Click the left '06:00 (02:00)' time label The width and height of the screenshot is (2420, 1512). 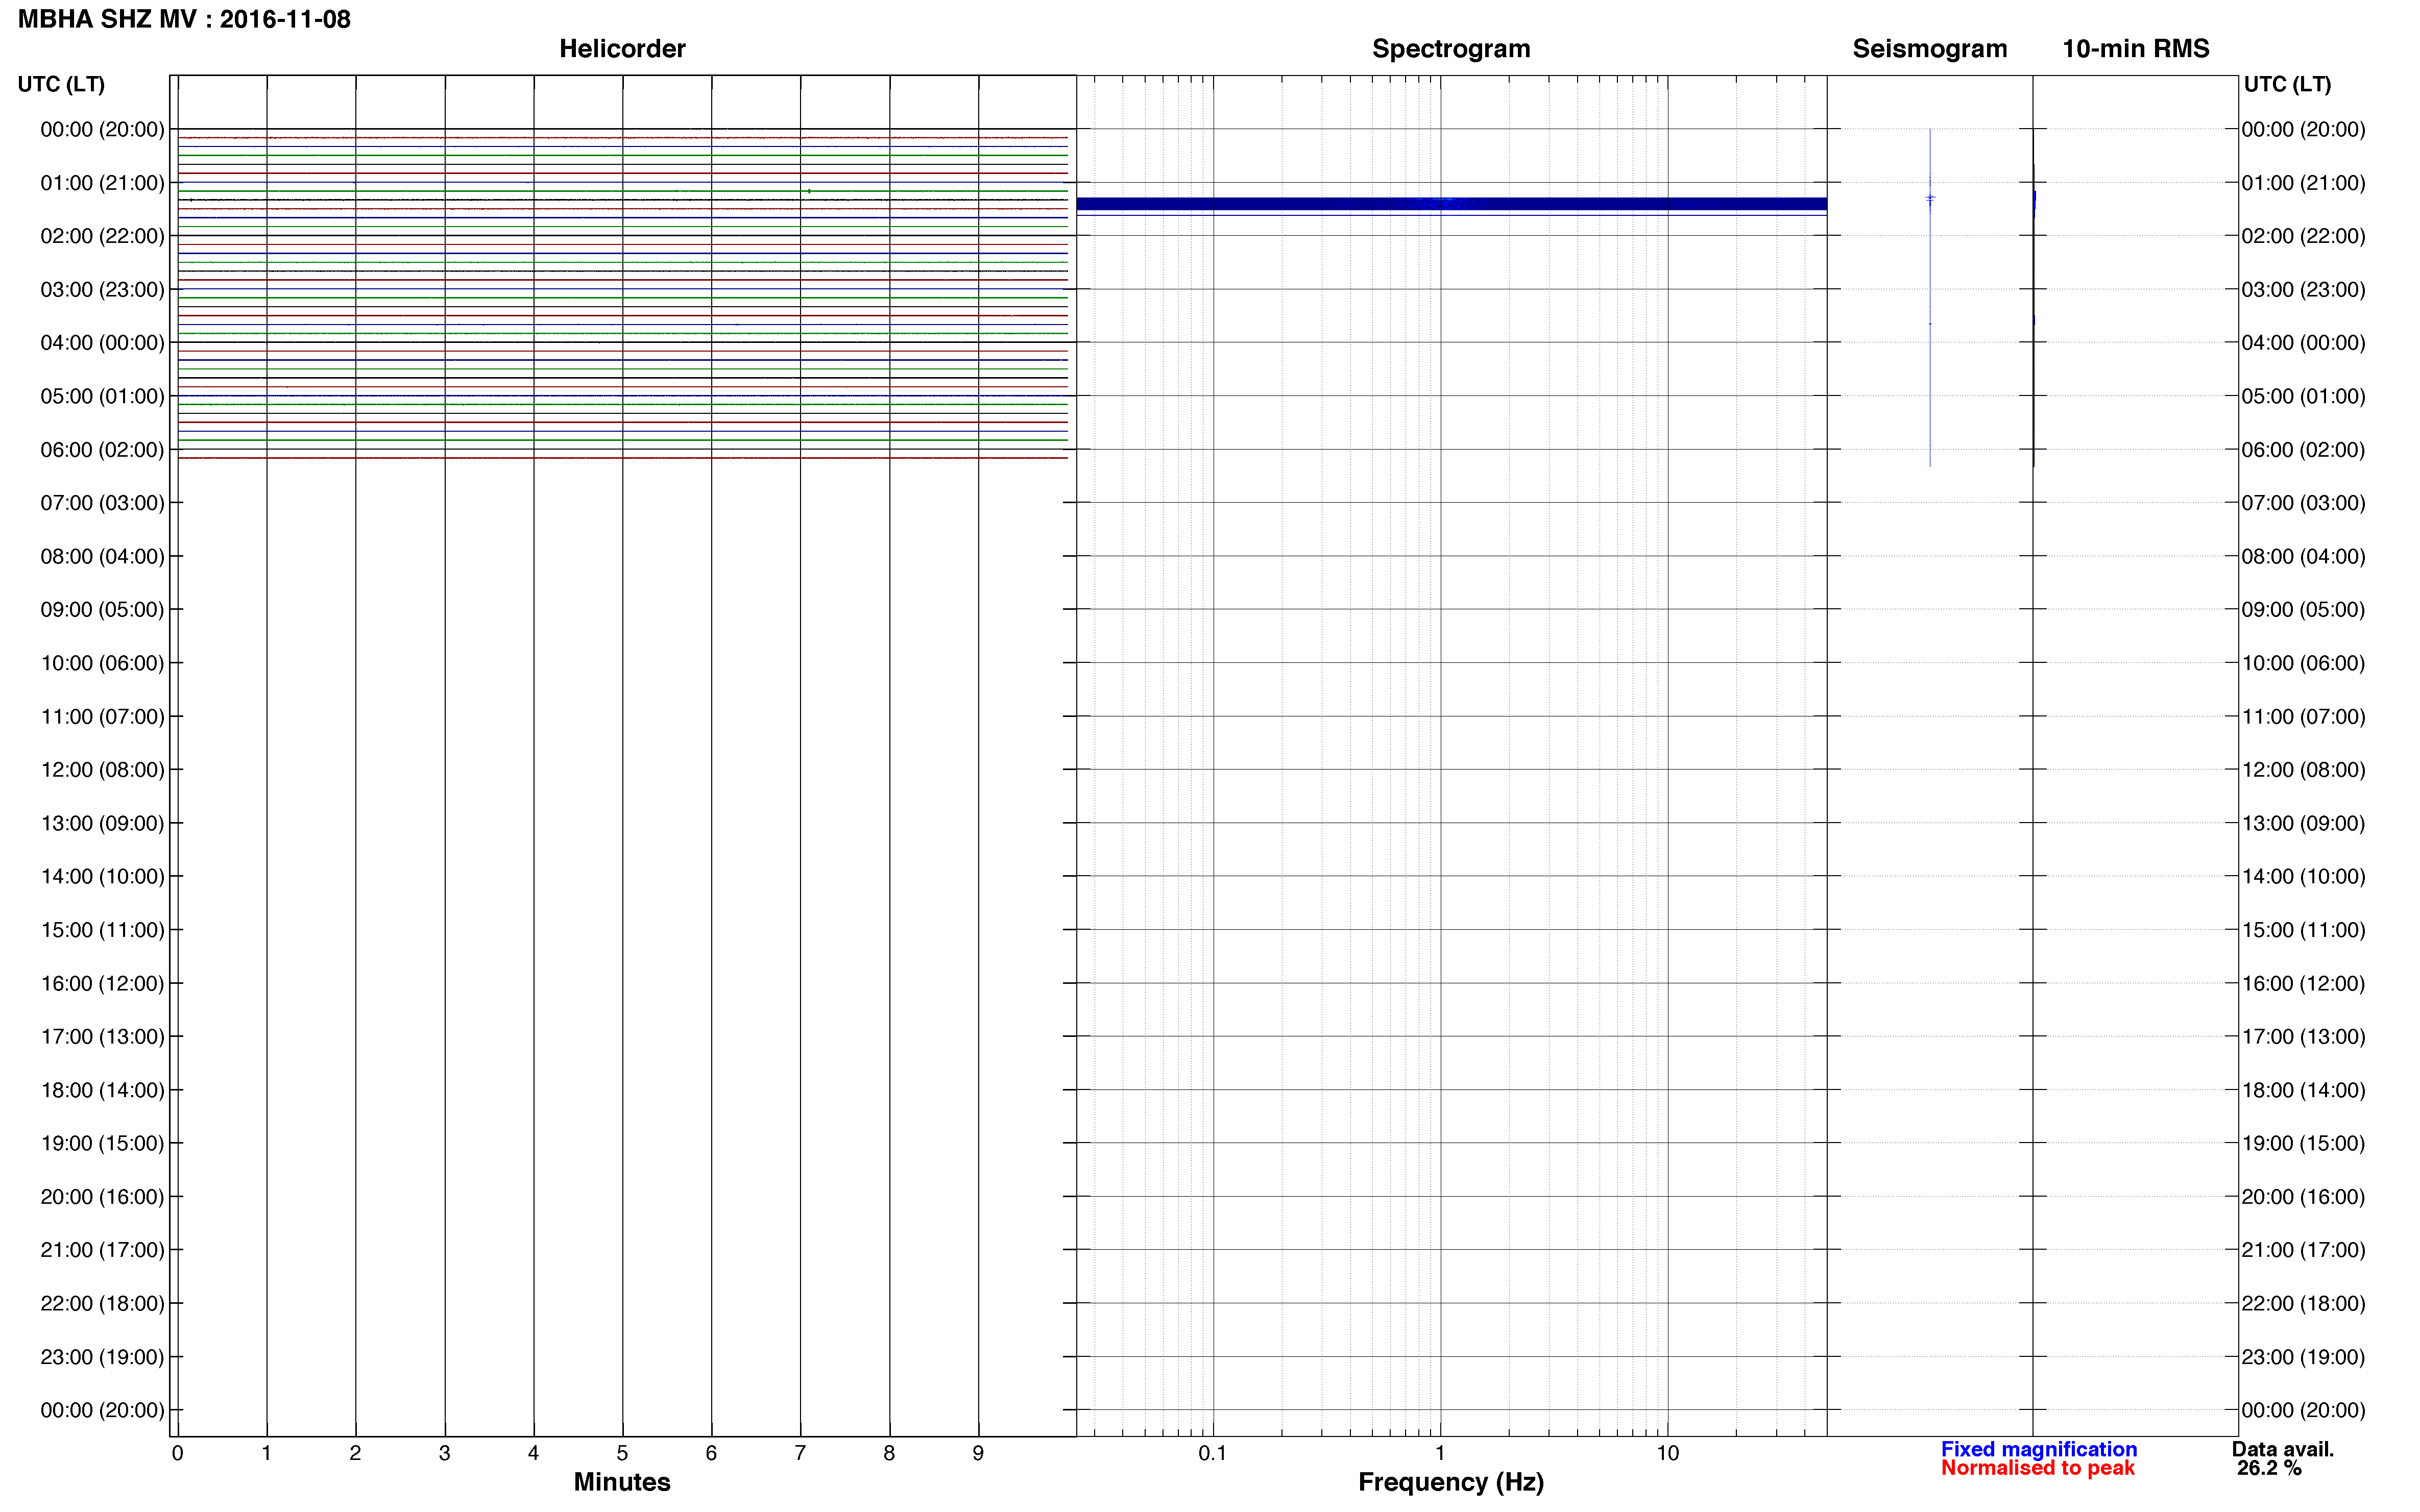coord(102,450)
